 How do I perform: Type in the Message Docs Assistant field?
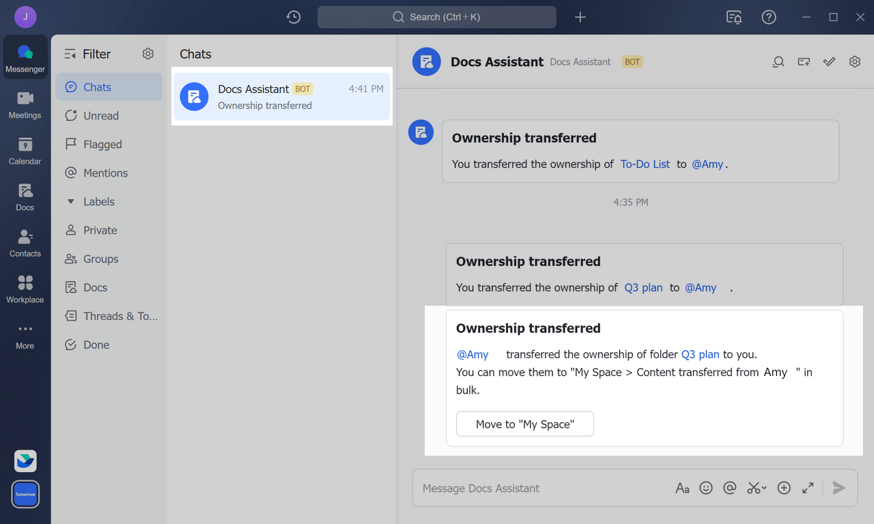click(539, 488)
